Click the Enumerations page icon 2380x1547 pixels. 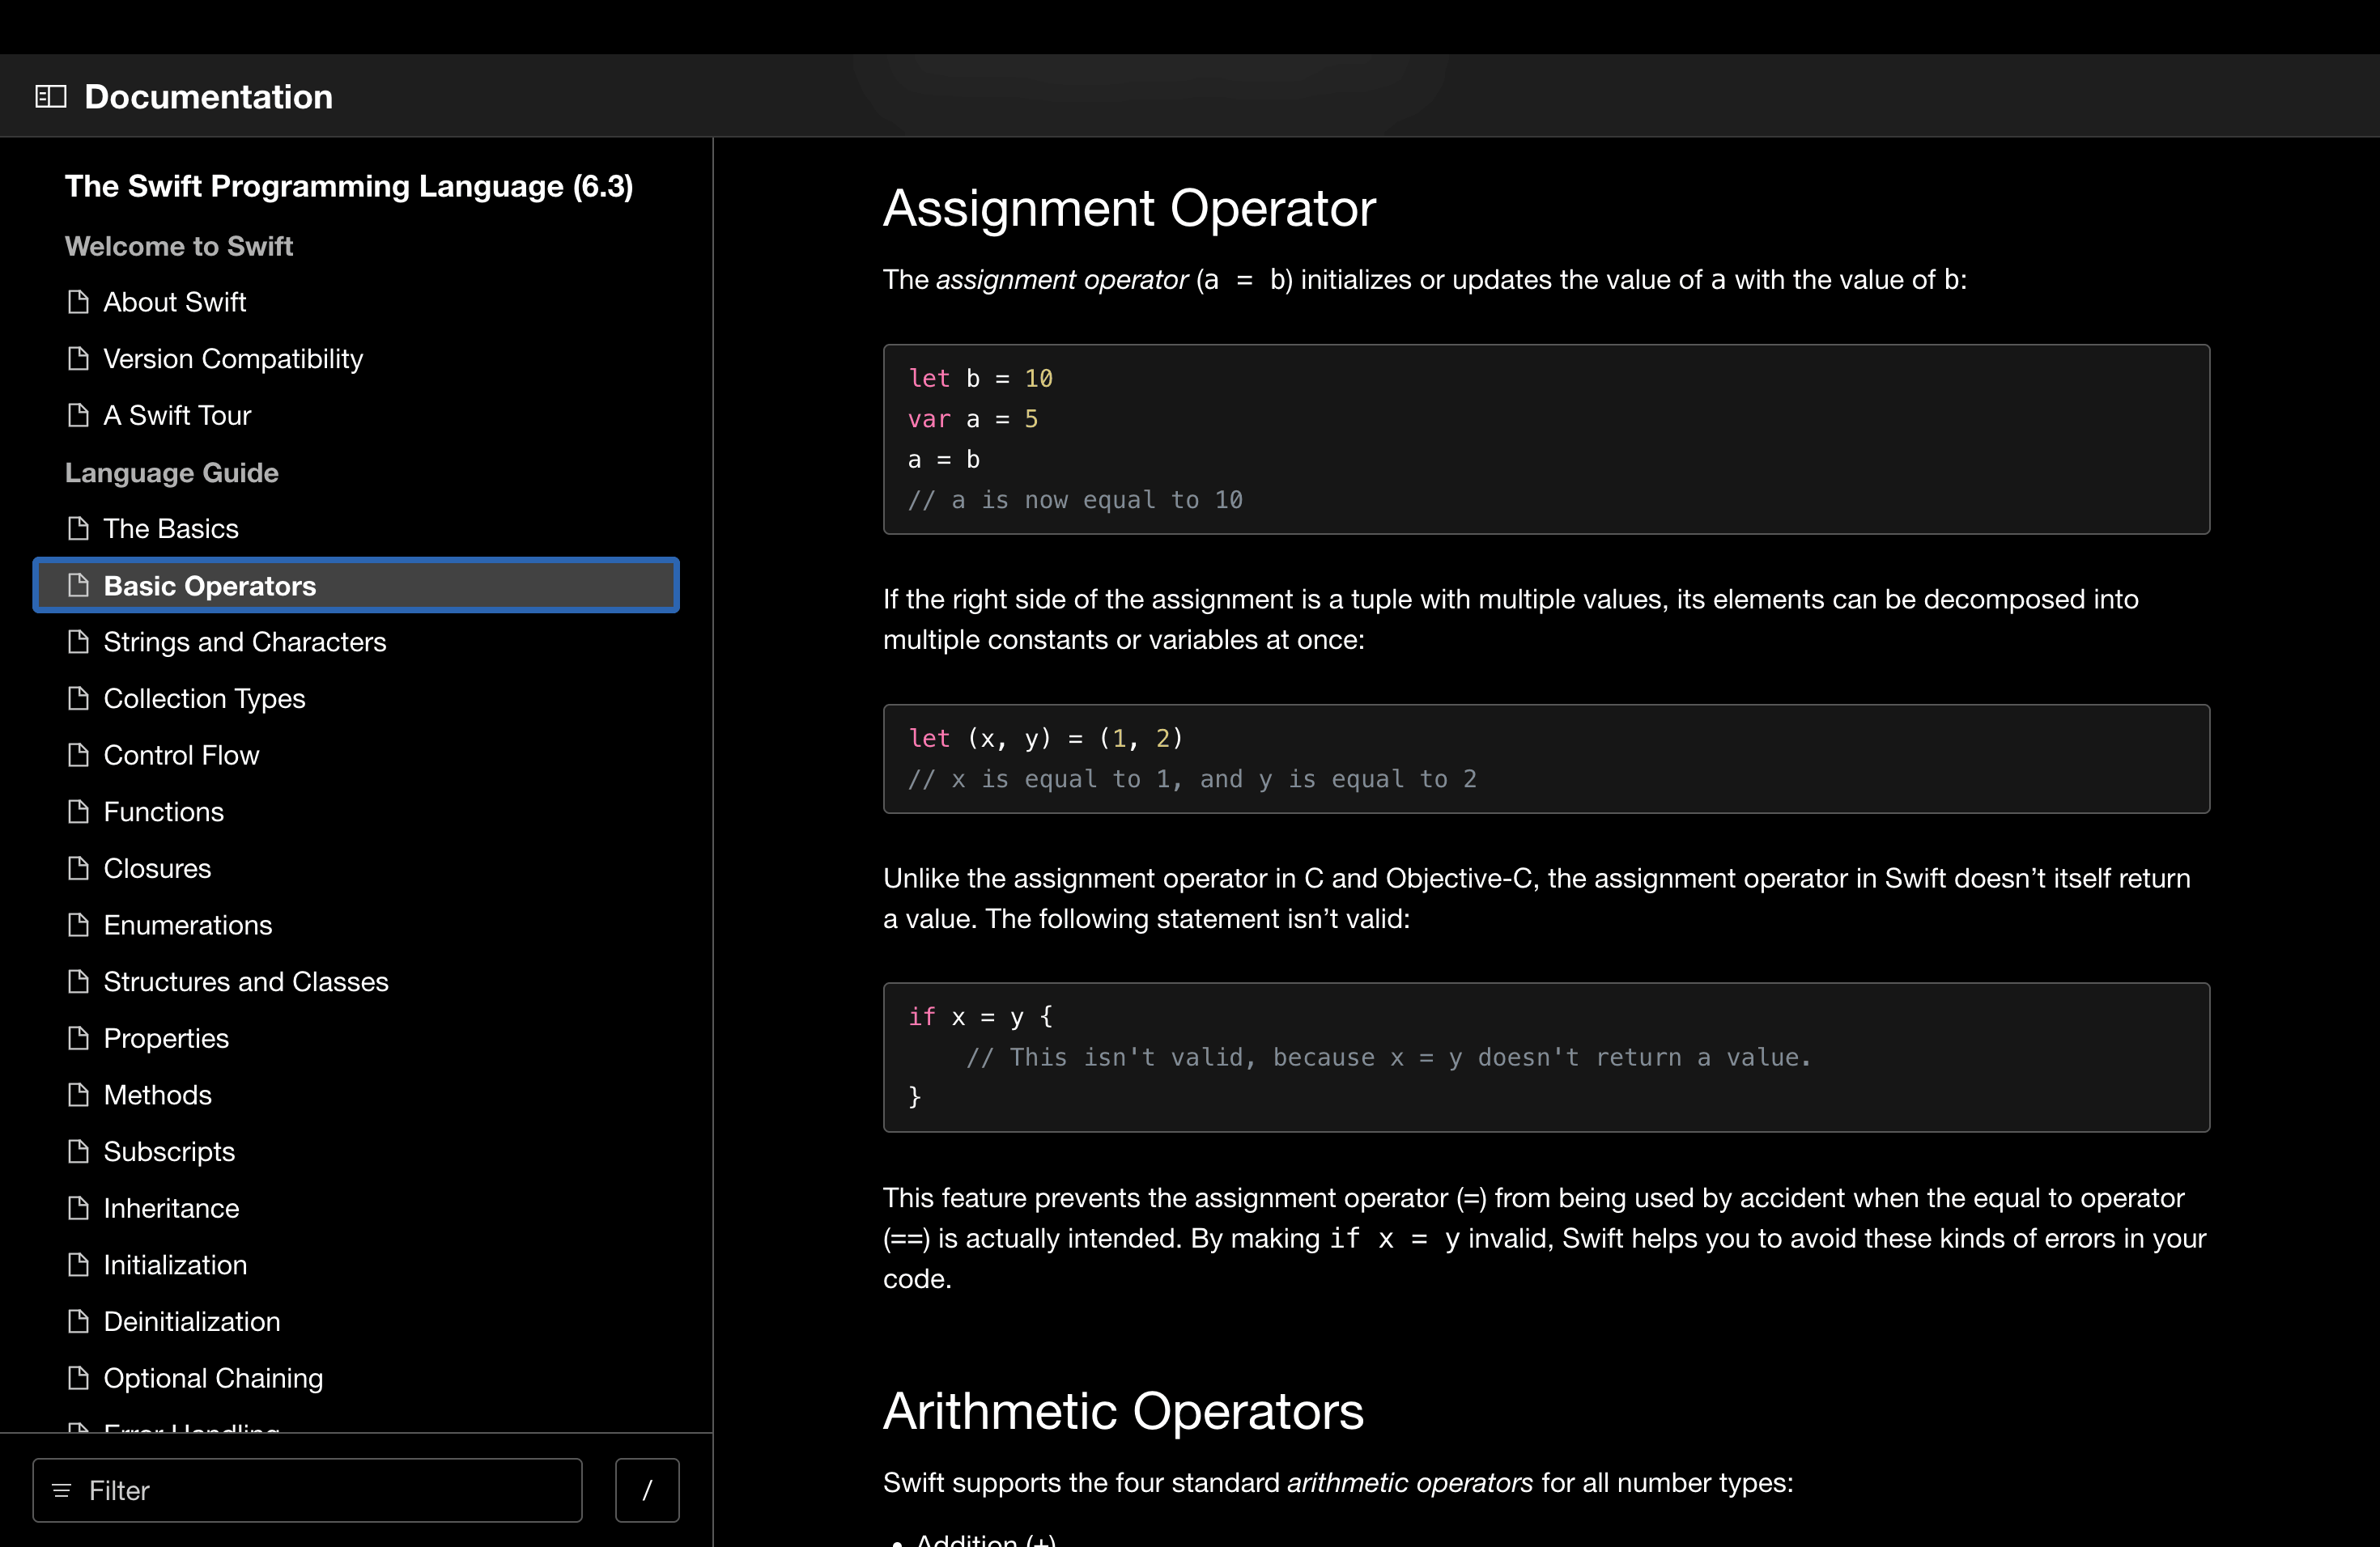coord(78,926)
